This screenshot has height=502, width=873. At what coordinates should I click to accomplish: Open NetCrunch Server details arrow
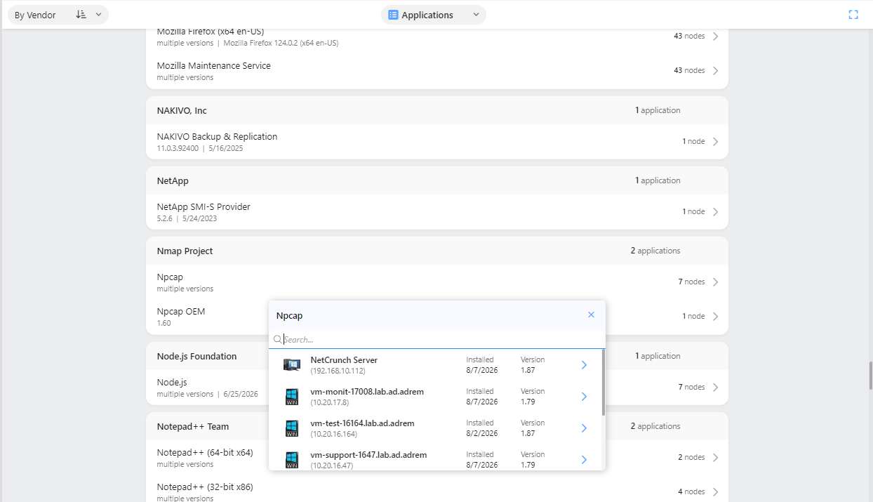tap(584, 365)
